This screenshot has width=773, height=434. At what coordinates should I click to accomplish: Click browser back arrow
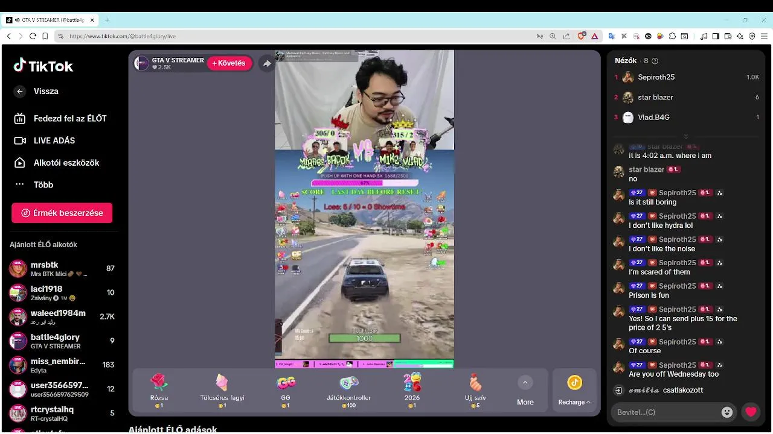[x=8, y=36]
